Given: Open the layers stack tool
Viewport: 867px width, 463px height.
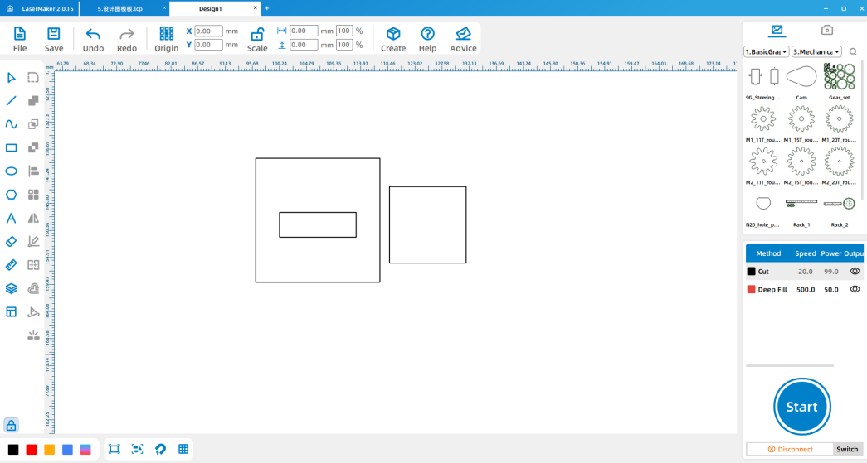Looking at the screenshot, I should click(11, 288).
